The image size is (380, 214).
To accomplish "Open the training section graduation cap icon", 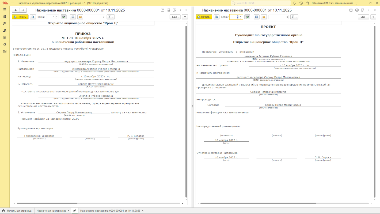I will tap(5, 24).
